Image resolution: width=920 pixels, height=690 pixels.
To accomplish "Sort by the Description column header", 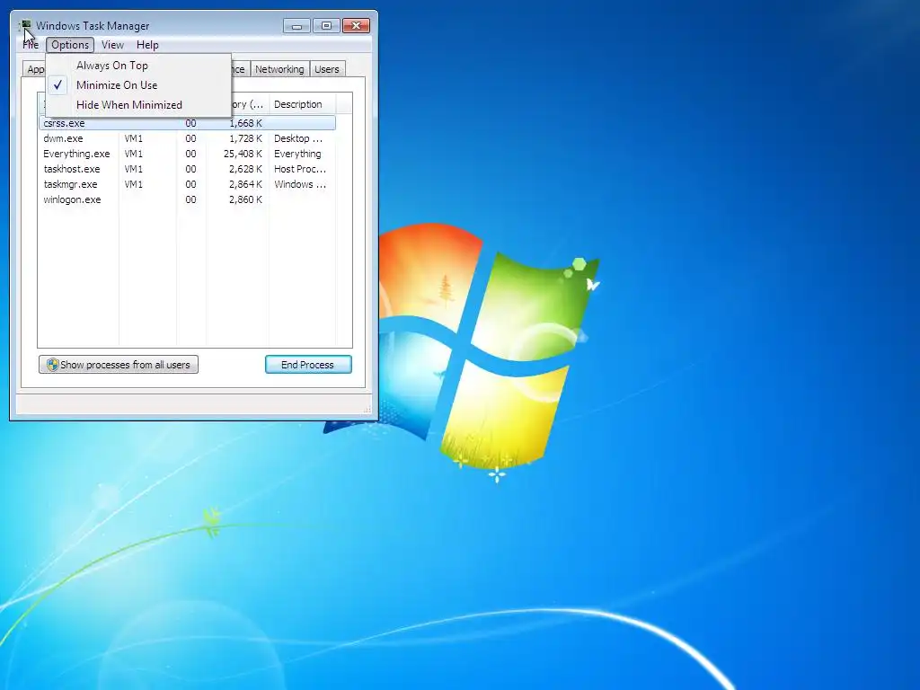I will pos(302,104).
